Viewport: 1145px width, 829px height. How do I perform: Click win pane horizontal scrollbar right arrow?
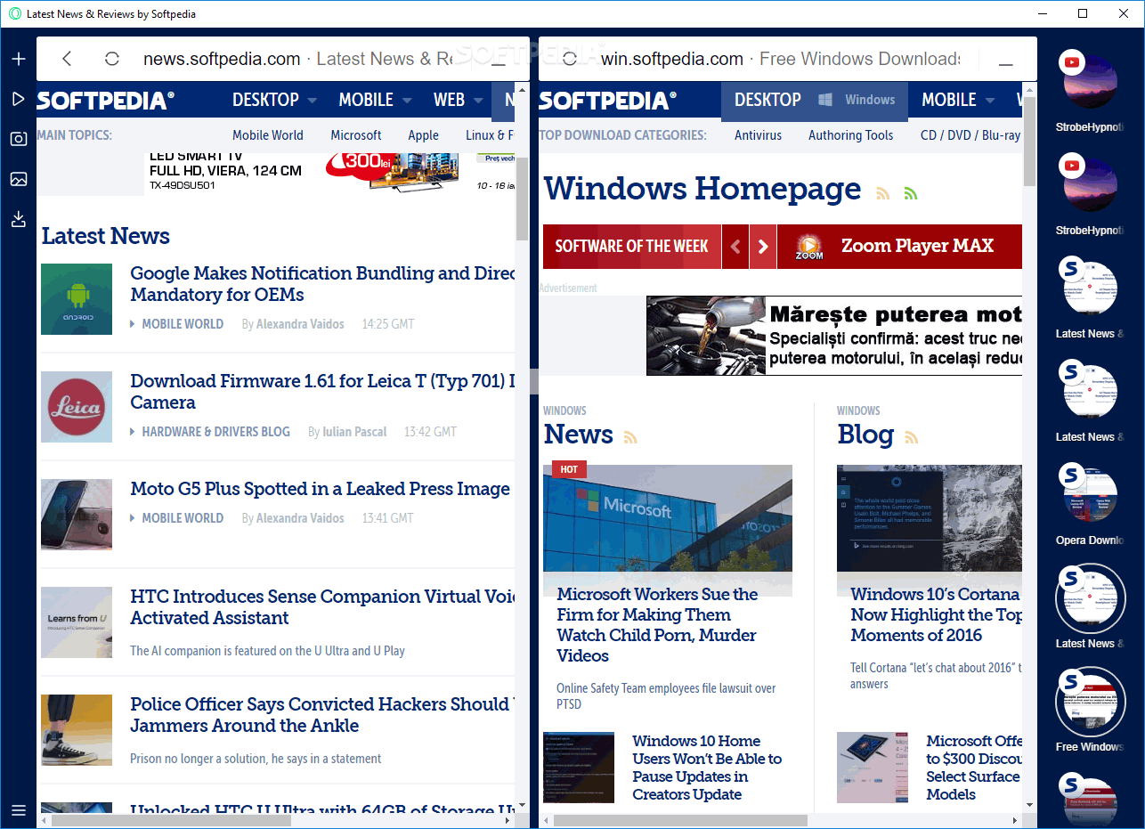point(1015,820)
